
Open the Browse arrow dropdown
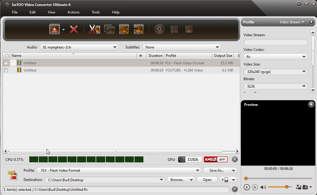click(x=191, y=180)
